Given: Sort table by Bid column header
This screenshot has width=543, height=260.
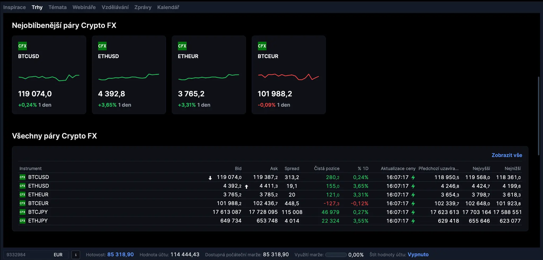Looking at the screenshot, I should tap(238, 168).
